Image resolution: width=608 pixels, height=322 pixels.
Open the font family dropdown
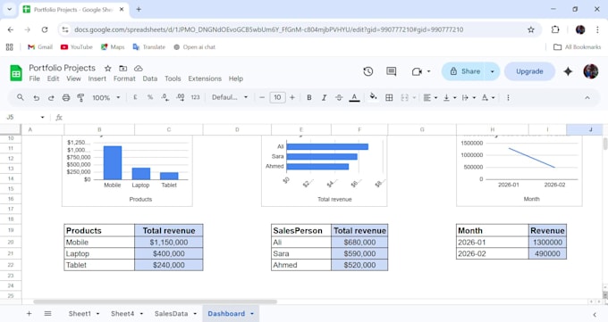click(230, 97)
